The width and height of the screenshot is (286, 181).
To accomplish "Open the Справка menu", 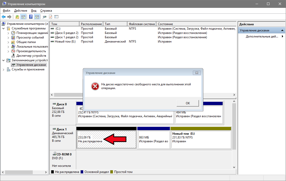I will pos(46,11).
